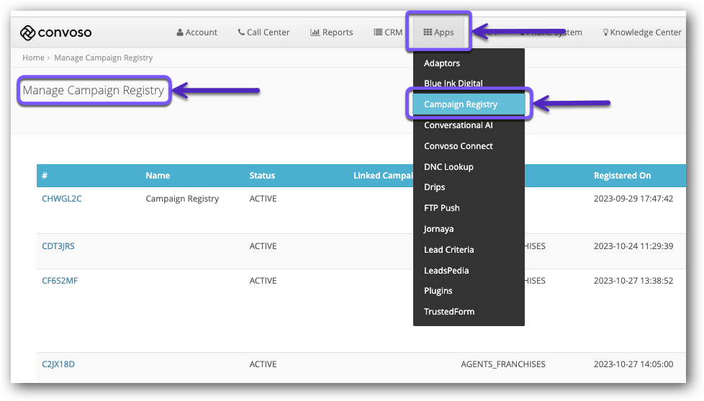This screenshot has height=401, width=704.
Task: Click date 2023-10-27 13:38:52
Action: tap(633, 281)
